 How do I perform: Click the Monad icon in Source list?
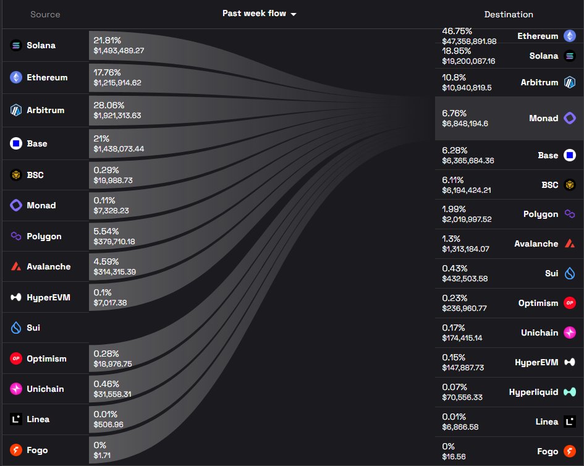pos(16,205)
